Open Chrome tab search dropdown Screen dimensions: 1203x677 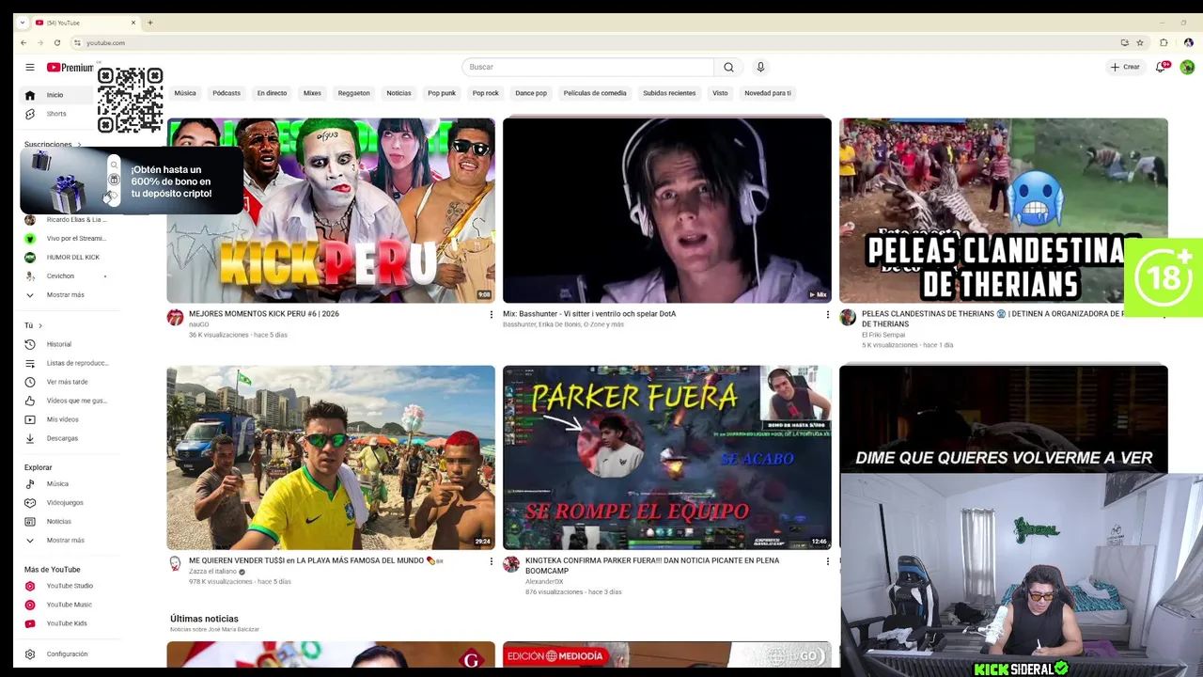pyautogui.click(x=23, y=23)
